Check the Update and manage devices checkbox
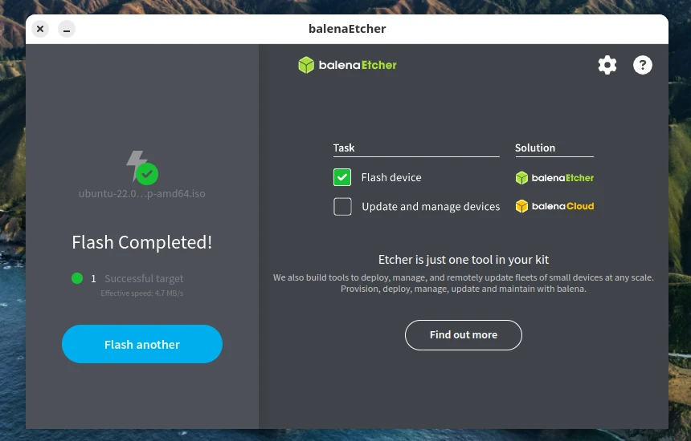 pos(342,207)
